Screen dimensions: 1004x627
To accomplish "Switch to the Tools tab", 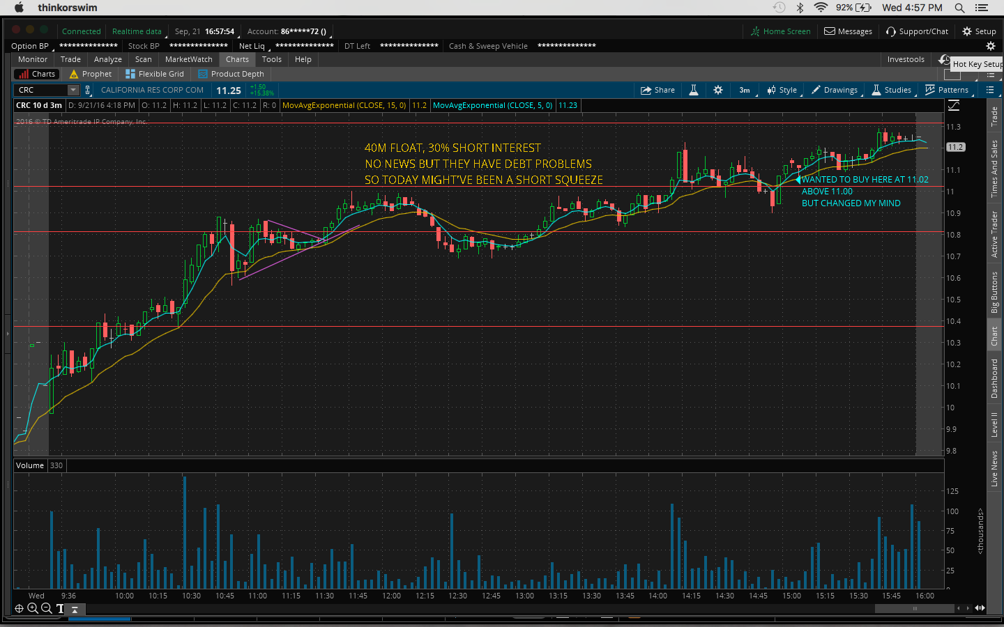I will (272, 59).
